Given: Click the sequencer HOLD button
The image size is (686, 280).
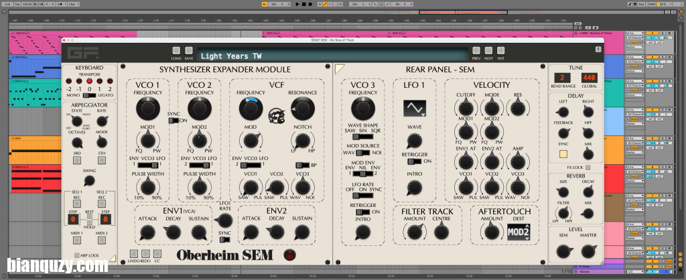Looking at the screenshot, I should pyautogui.click(x=89, y=222).
